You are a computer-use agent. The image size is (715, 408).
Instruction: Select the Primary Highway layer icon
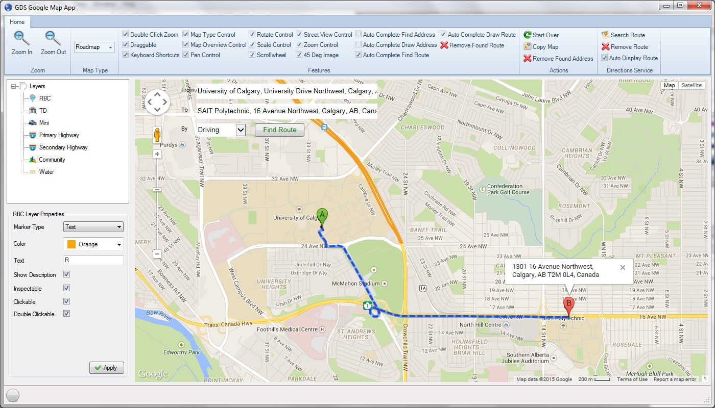pos(33,135)
